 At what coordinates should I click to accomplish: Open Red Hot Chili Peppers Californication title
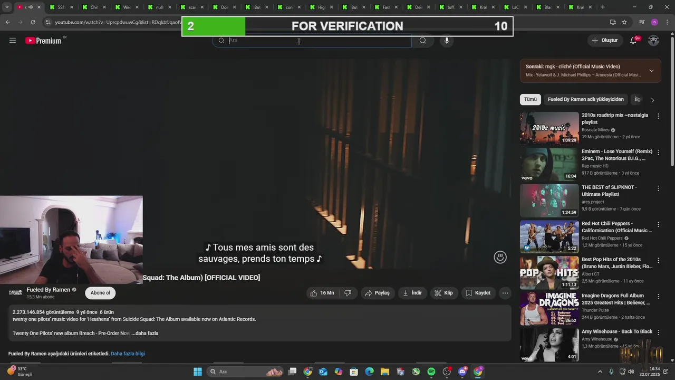click(617, 227)
